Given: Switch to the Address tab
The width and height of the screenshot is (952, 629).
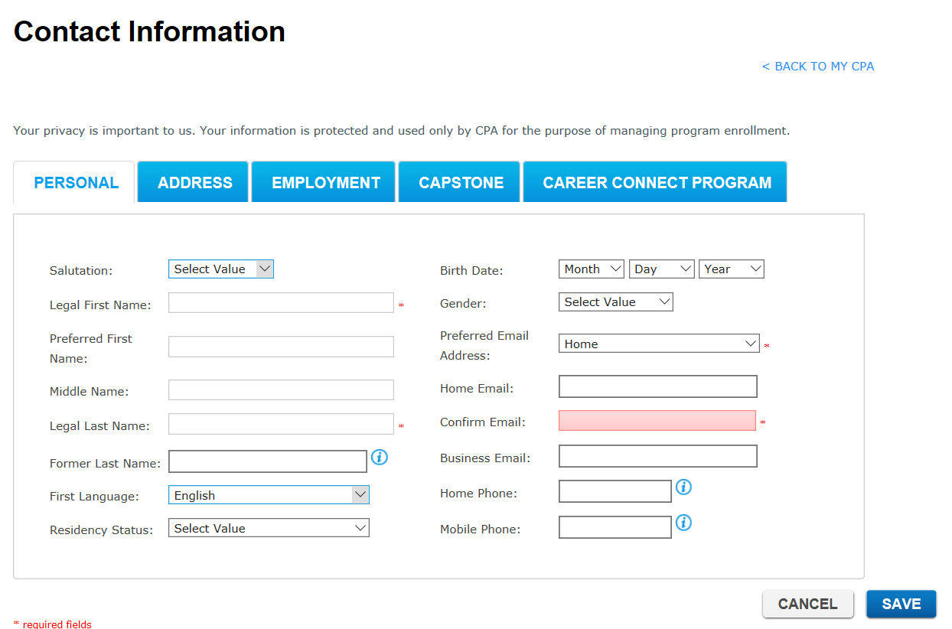Looking at the screenshot, I should click(194, 183).
